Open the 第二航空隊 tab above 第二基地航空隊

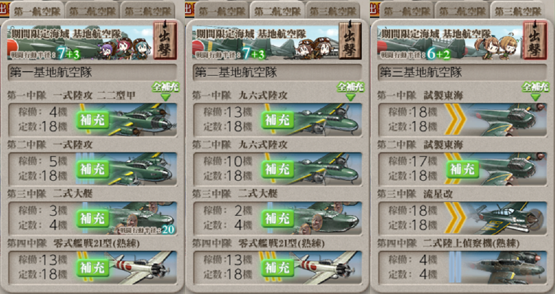click(x=278, y=11)
